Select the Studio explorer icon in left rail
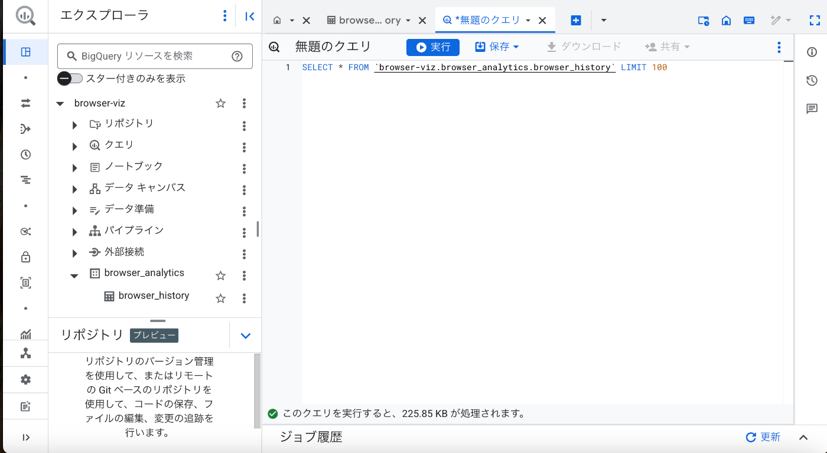827x453 pixels. (x=25, y=52)
